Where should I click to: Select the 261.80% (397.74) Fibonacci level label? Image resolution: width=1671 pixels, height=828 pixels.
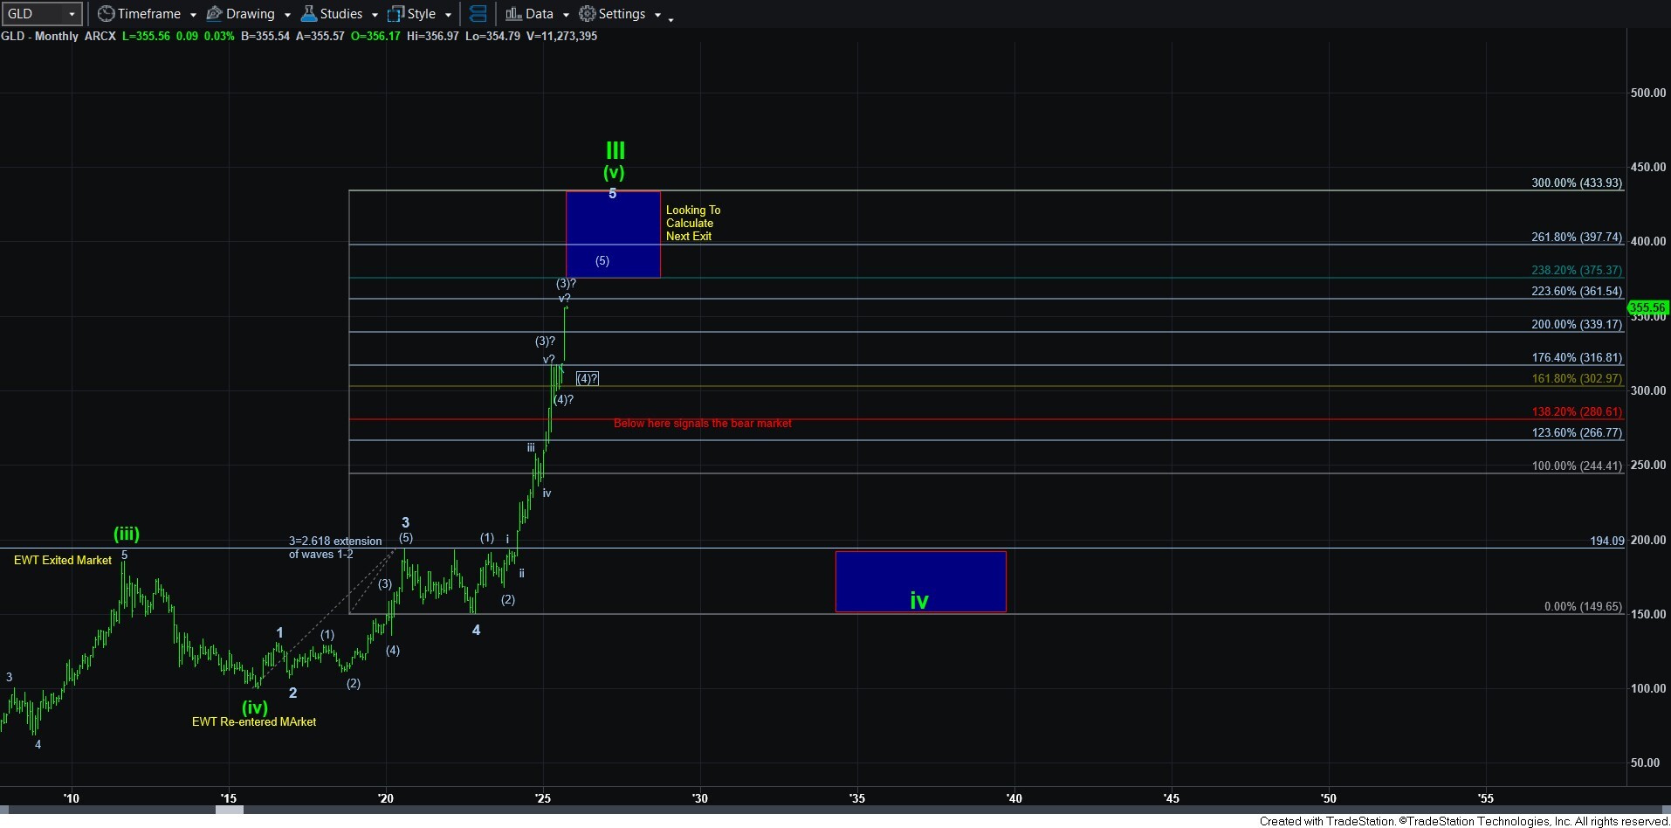point(1576,238)
